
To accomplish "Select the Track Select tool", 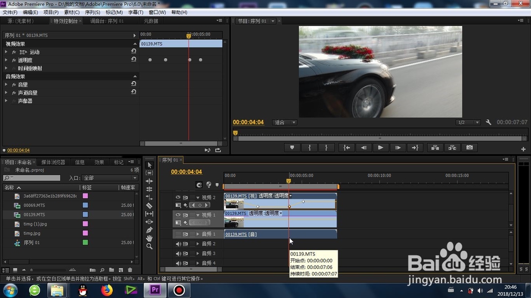I will (x=149, y=173).
